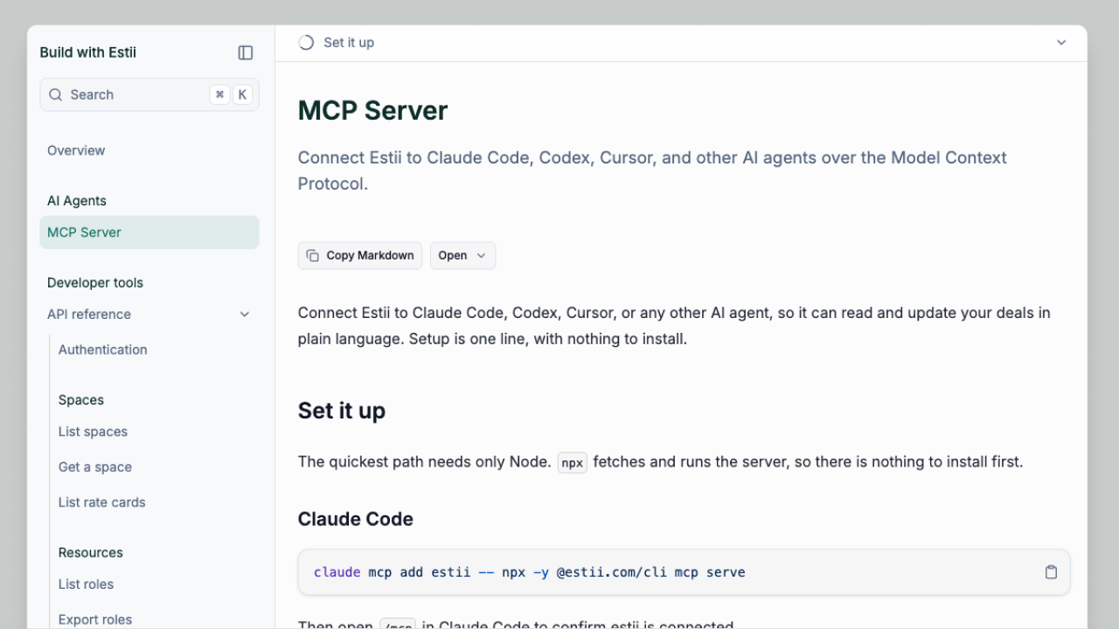Open the Authentication page
This screenshot has height=629, width=1119.
103,349
